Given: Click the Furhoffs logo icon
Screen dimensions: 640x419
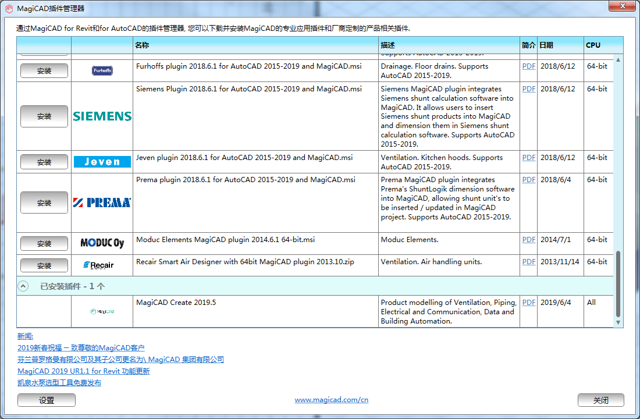Looking at the screenshot, I should [102, 70].
